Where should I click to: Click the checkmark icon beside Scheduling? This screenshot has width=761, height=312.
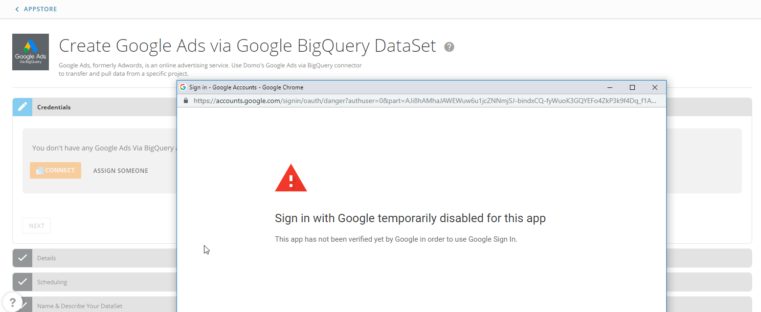pos(22,282)
